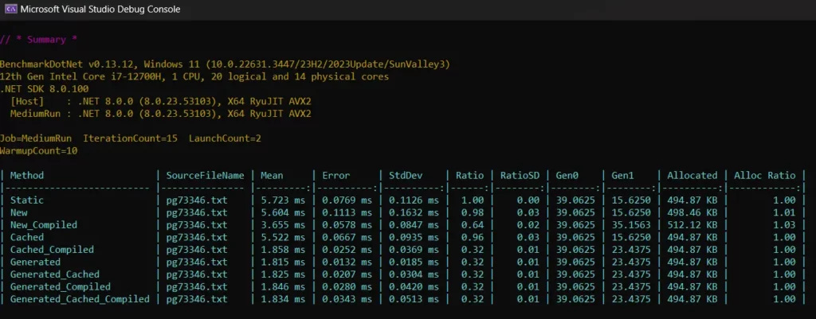This screenshot has height=319, width=816.
Task: Click the New method name
Action: pos(19,212)
